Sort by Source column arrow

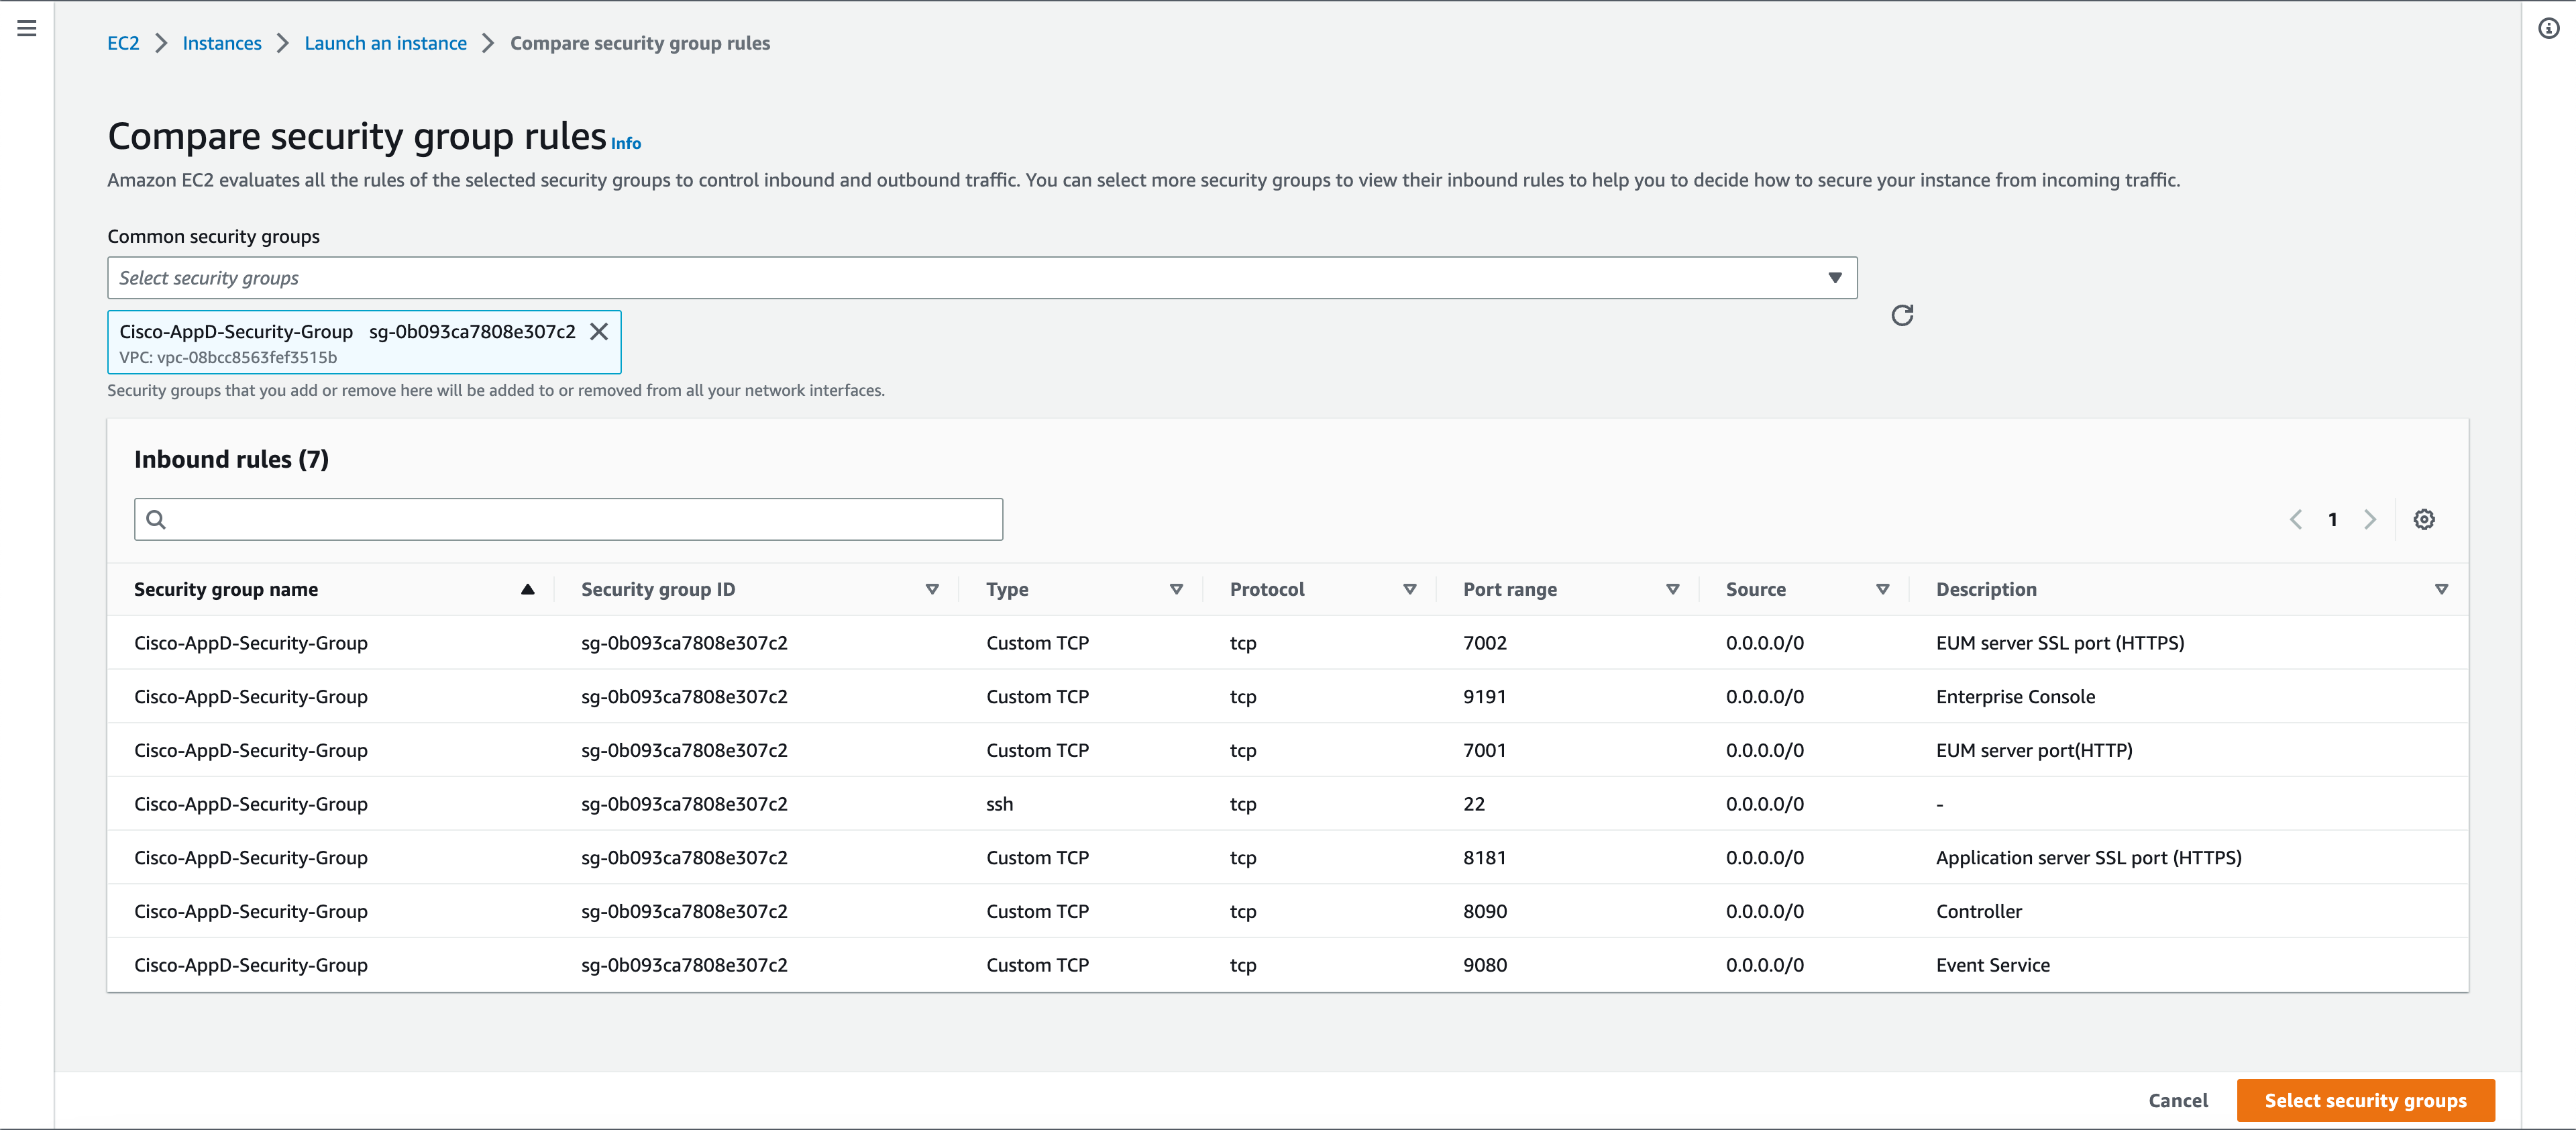coord(1883,589)
